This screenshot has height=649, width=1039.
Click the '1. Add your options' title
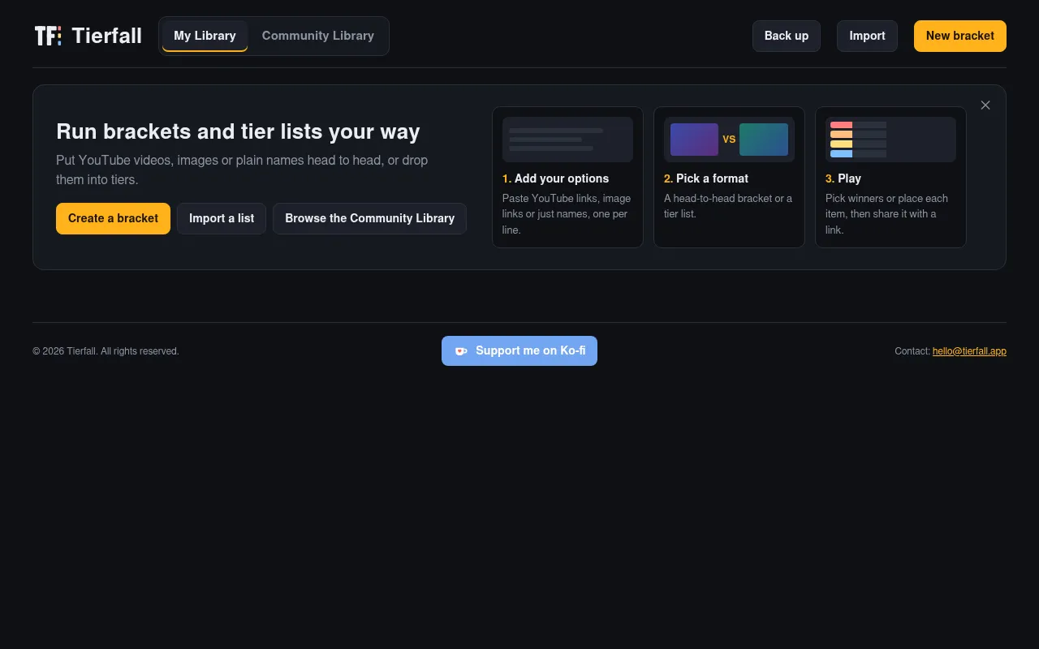point(555,178)
